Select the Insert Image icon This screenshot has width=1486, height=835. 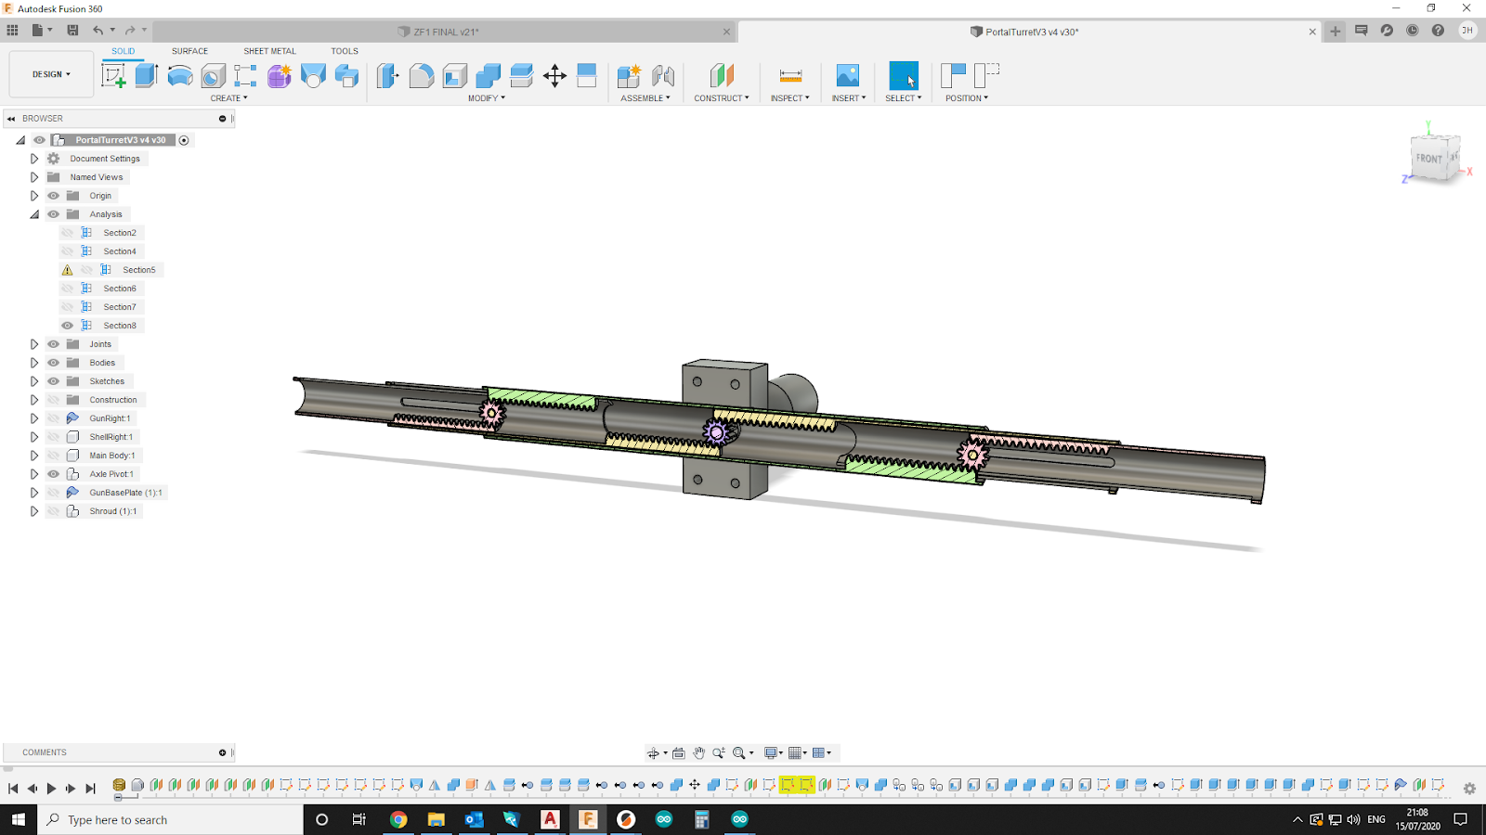click(848, 75)
